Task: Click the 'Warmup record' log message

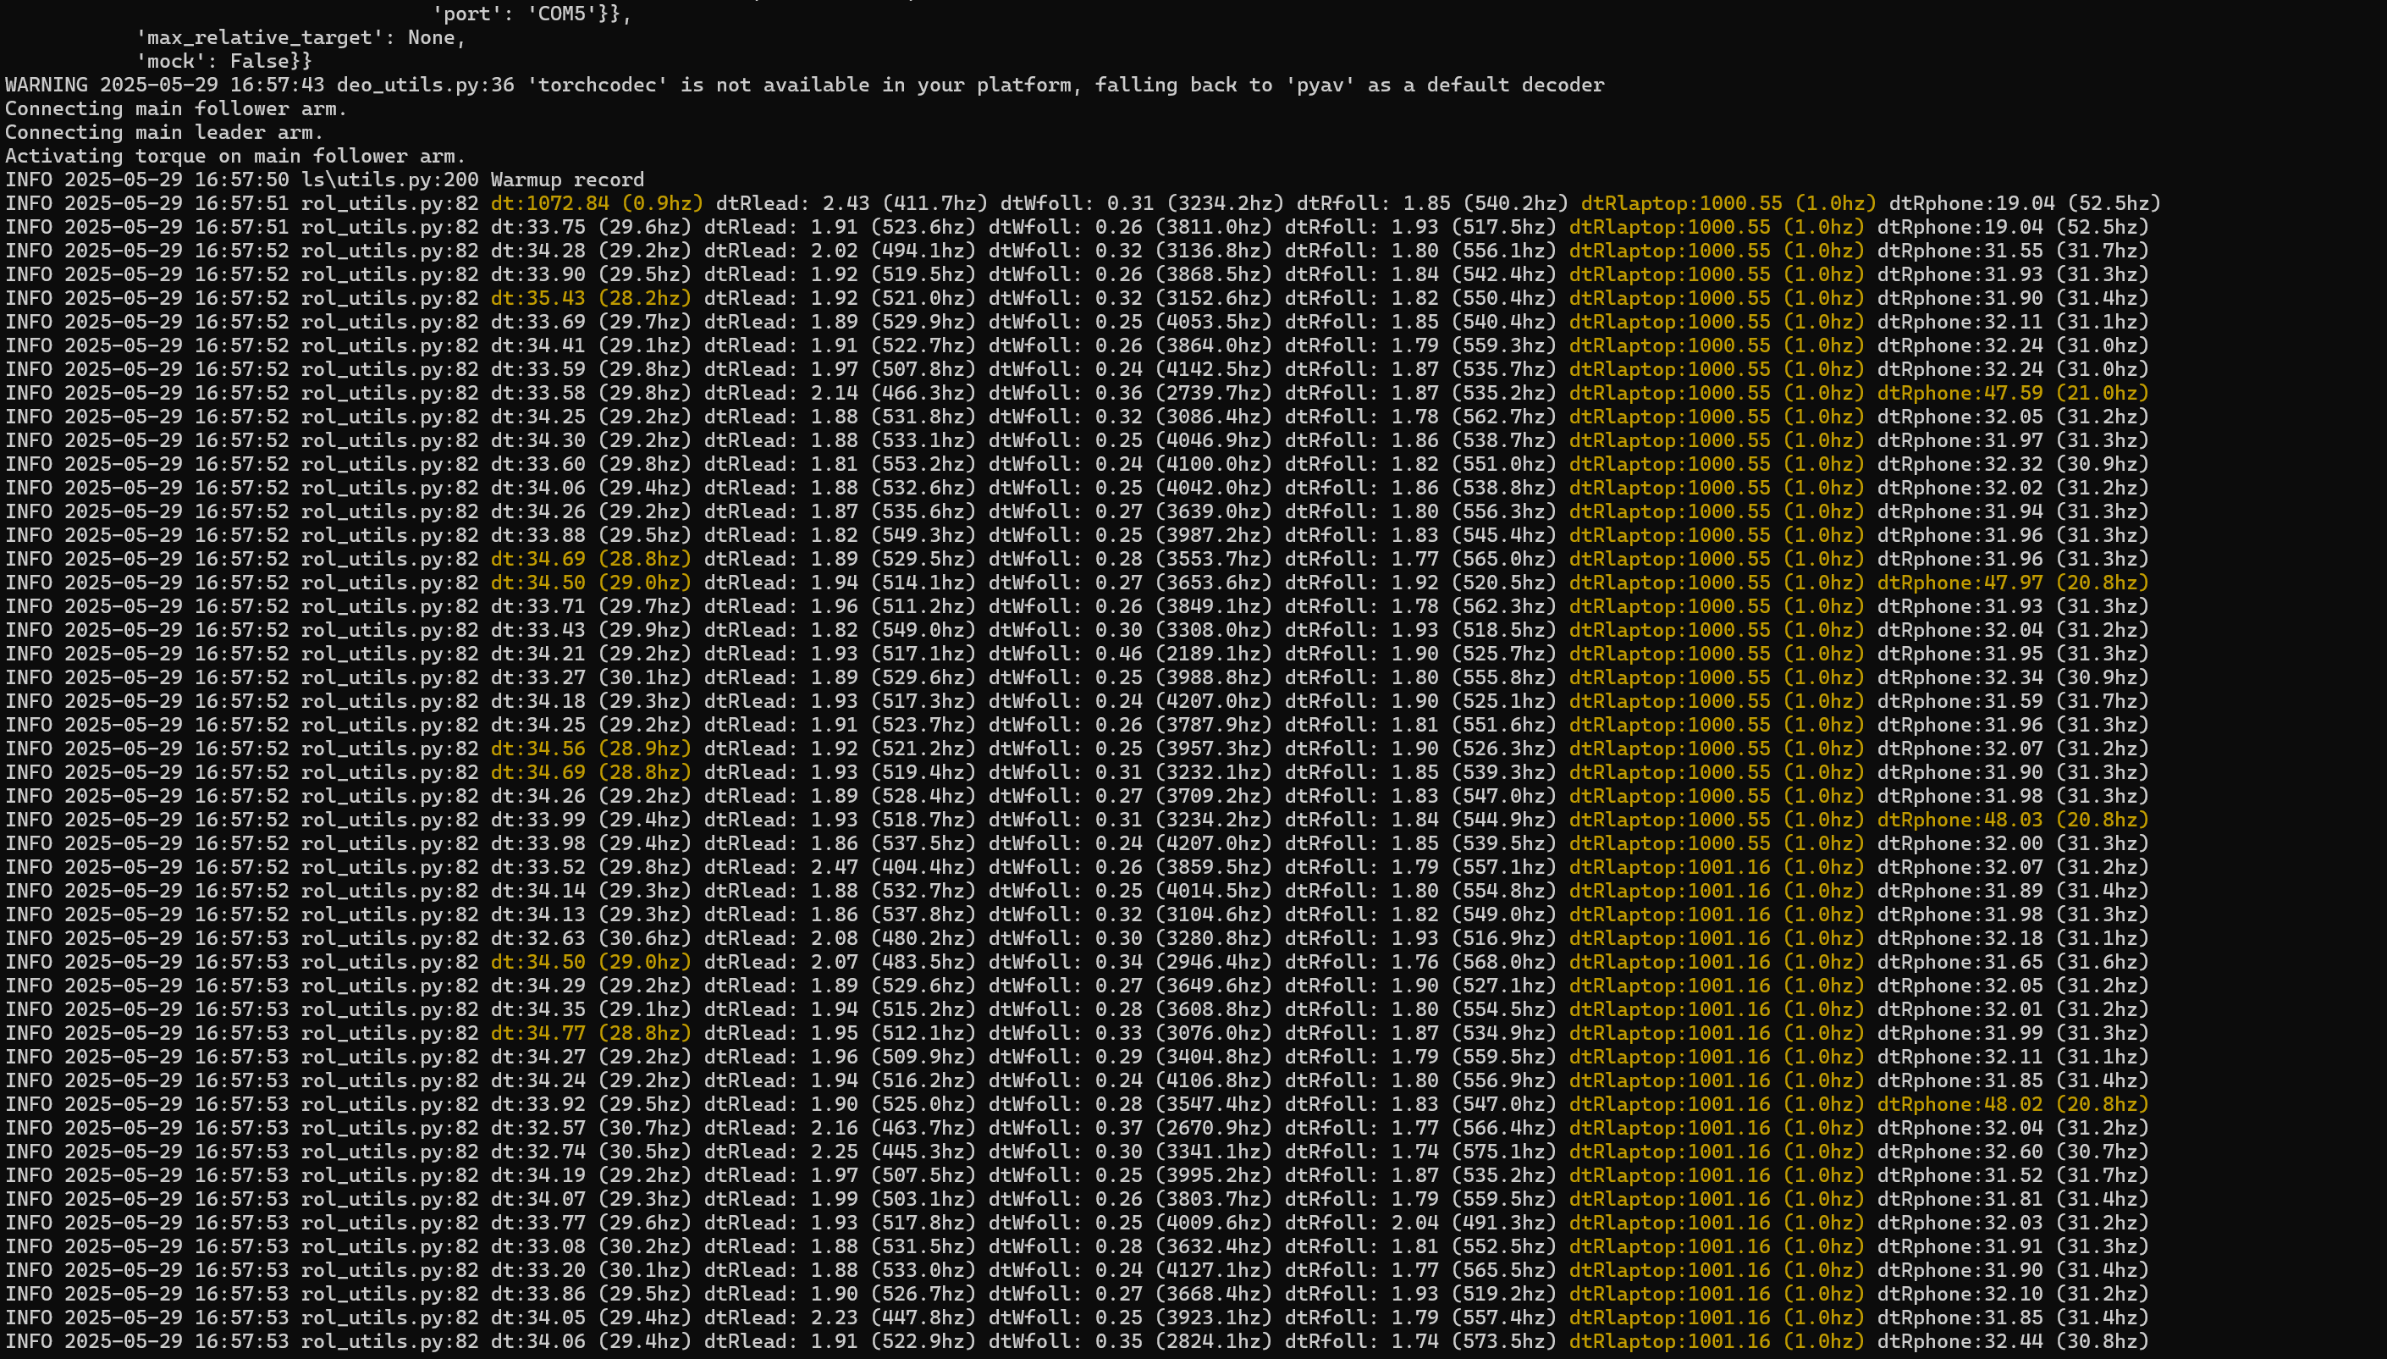Action: [x=567, y=180]
